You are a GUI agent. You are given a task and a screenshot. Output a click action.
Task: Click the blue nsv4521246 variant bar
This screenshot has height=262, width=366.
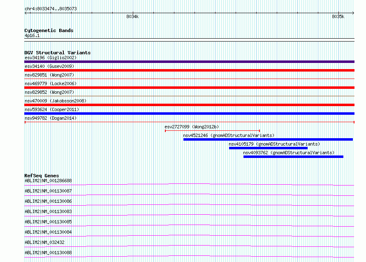click(x=268, y=139)
